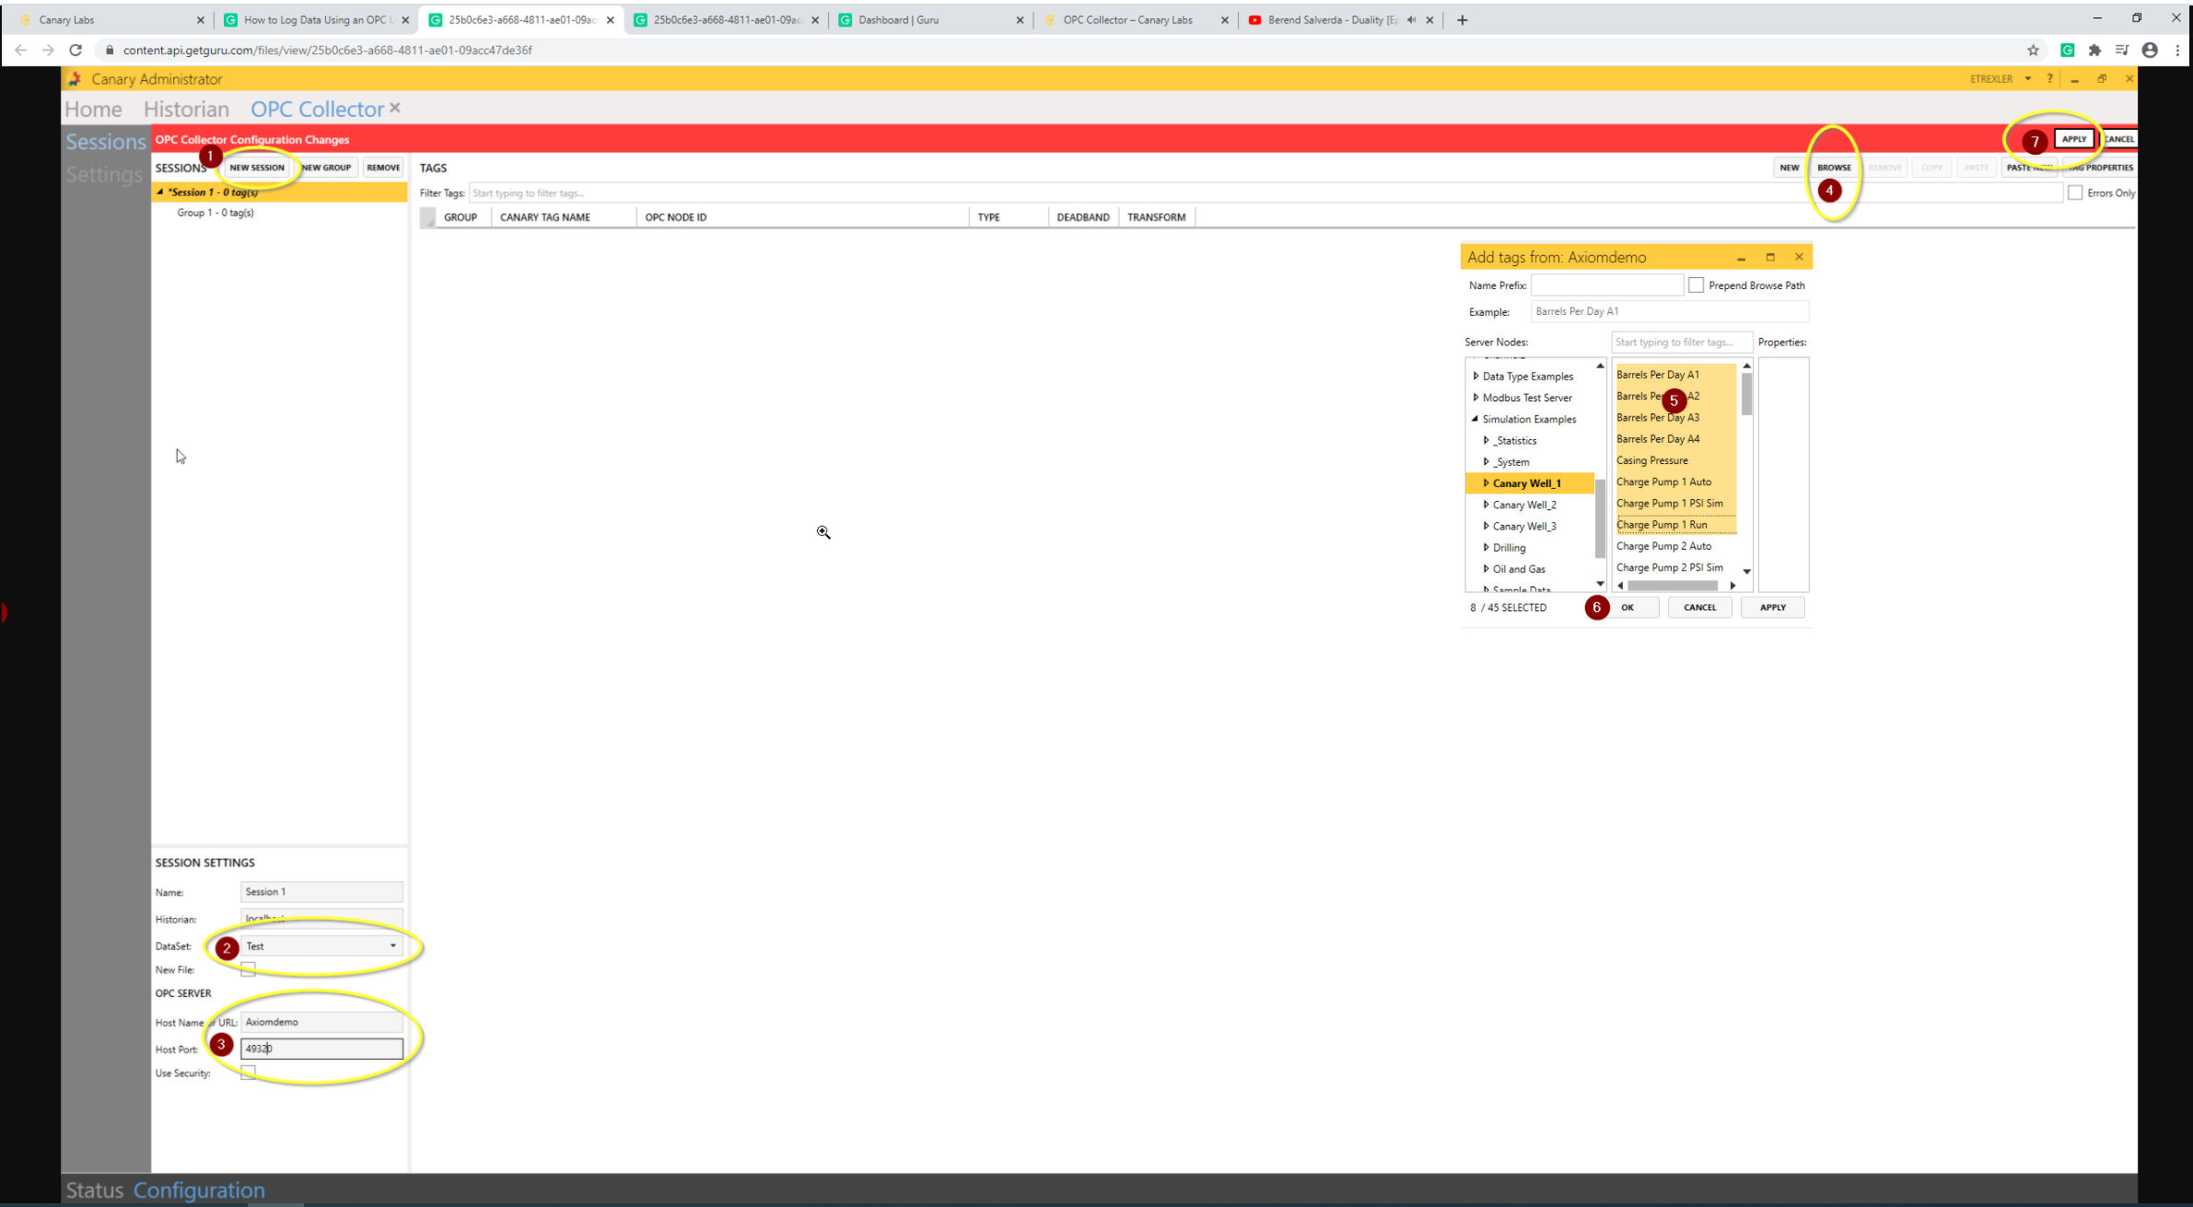The width and height of the screenshot is (2193, 1207).
Task: Expand the _Statistics node
Action: click(x=1486, y=440)
